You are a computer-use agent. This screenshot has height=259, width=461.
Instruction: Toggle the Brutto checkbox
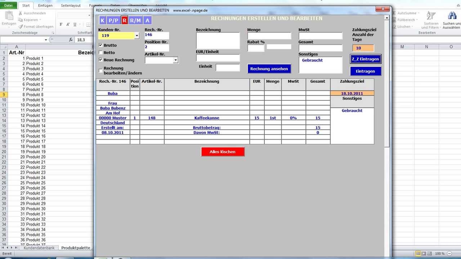[x=100, y=45]
